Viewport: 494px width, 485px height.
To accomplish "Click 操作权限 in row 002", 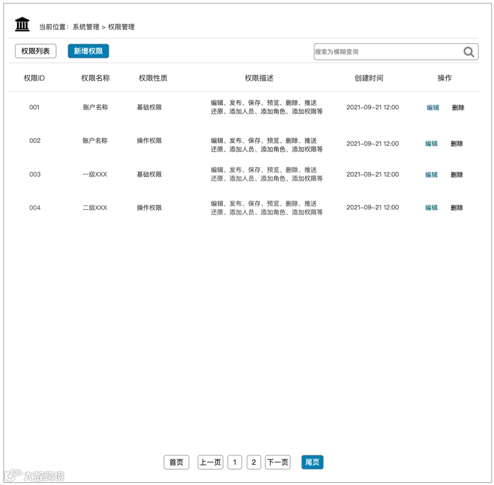I will [149, 141].
